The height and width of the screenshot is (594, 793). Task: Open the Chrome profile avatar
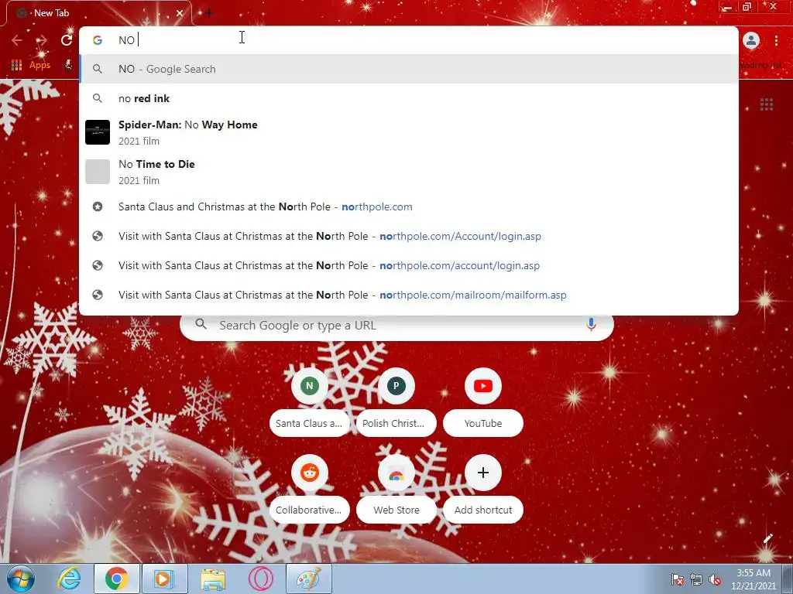[751, 40]
